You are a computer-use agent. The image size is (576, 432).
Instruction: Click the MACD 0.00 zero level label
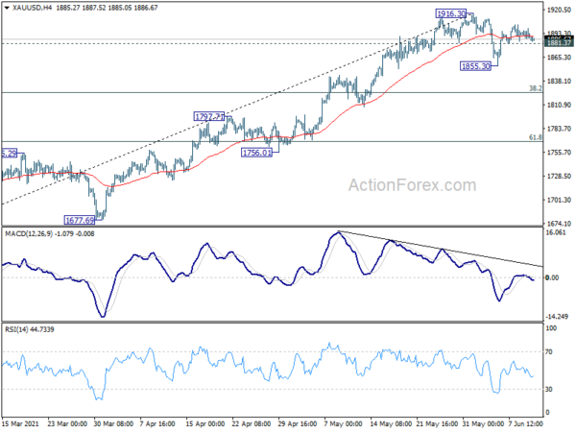(552, 277)
